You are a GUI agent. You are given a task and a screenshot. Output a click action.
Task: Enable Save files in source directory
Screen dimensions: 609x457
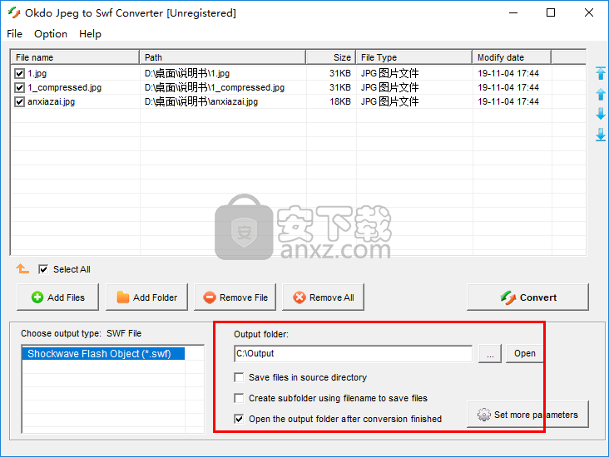pos(239,377)
